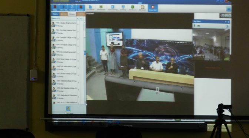This screenshot has height=138, width=249.
Task: Open the 3D Viewer module
Action: pyautogui.click(x=132, y=8)
